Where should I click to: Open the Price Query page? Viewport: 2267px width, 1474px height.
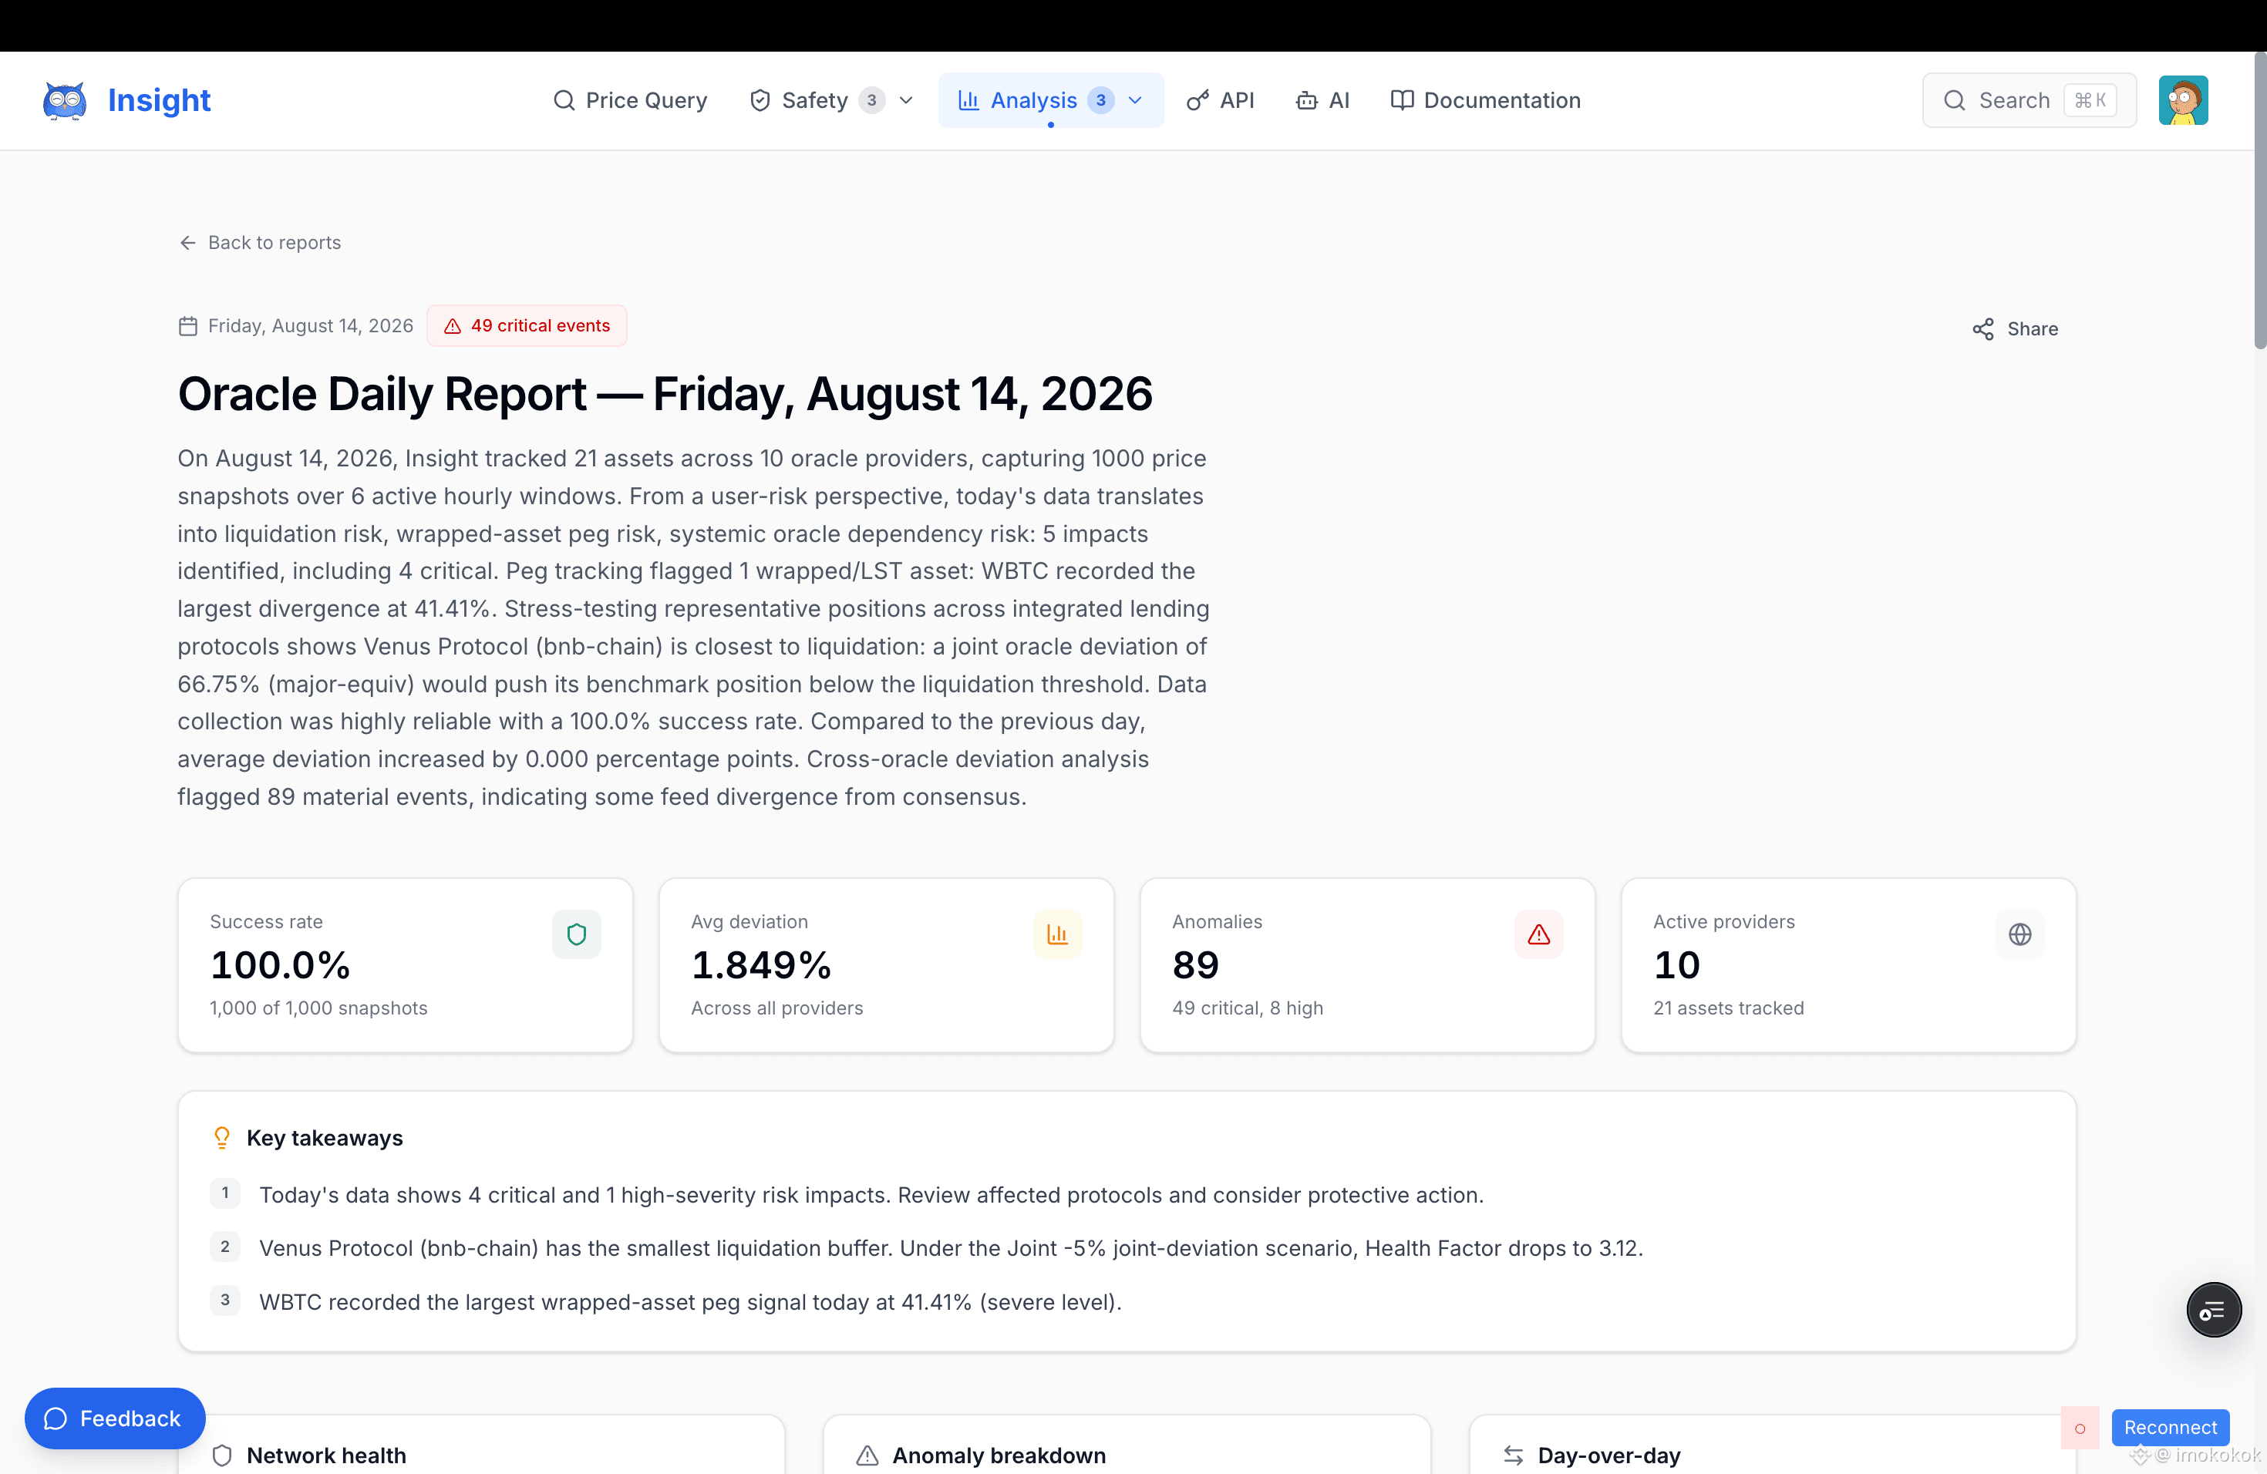pyautogui.click(x=630, y=100)
